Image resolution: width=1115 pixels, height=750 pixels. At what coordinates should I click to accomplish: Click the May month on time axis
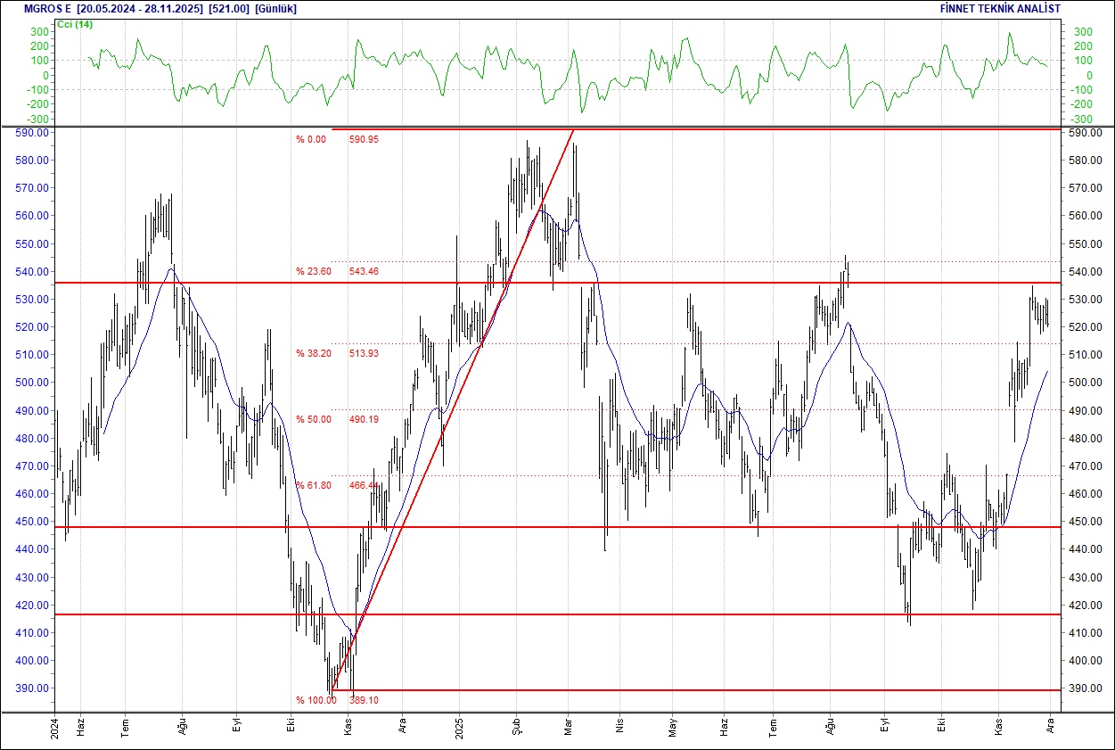pos(673,727)
